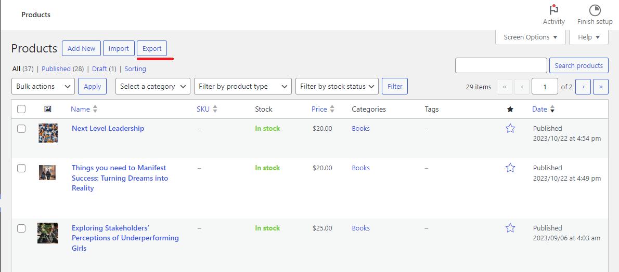Jump to last page double arrow
Screen dimensions: 619x272
[x=600, y=87]
